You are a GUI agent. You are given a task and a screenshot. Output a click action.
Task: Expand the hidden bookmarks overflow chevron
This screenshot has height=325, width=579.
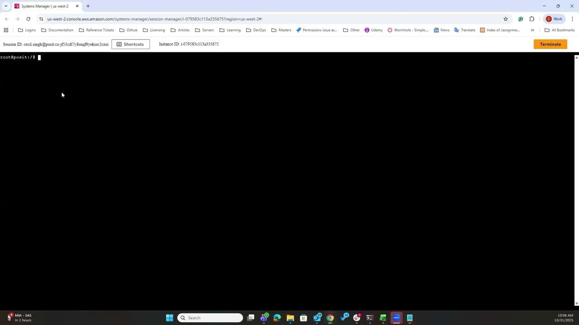point(532,30)
